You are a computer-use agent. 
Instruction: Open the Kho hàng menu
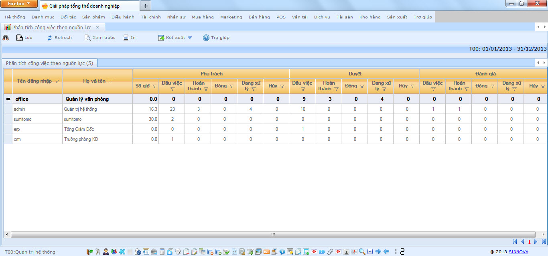pos(370,17)
